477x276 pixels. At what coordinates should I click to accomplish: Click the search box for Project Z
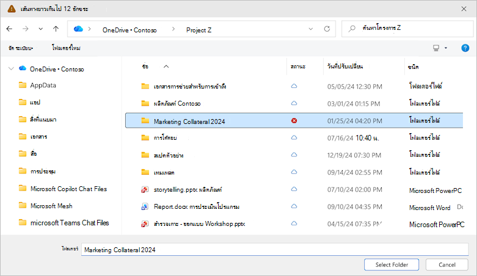coord(407,29)
